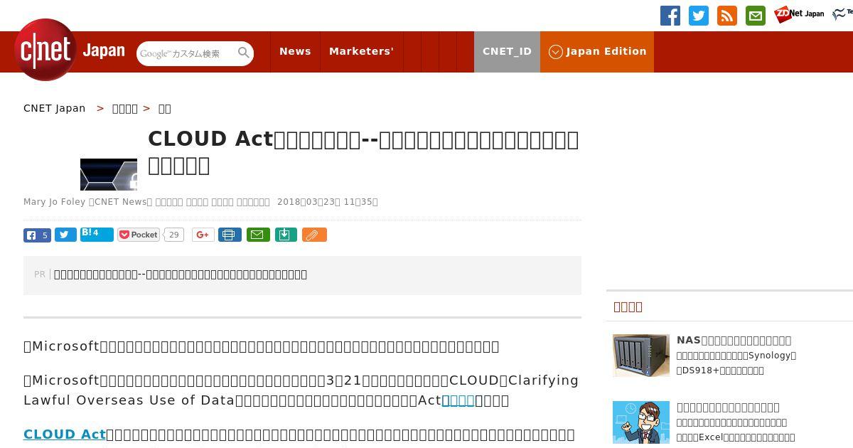This screenshot has height=448, width=853.
Task: Save the article to Pocket
Action: click(x=139, y=235)
